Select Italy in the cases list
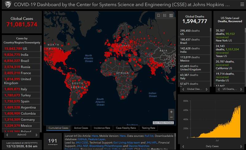The width and height of the screenshot is (246, 150). (x=21, y=89)
